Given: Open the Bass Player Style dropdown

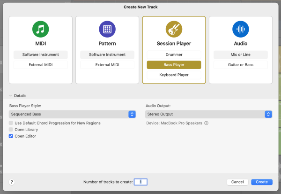Looking at the screenshot, I should coord(72,114).
